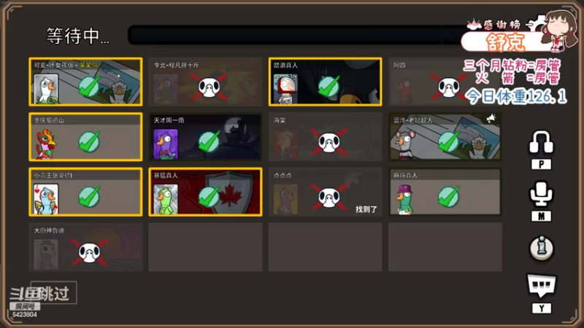Click the 跳过 skip button
Viewport: 584px width, 328px height.
coord(54,293)
